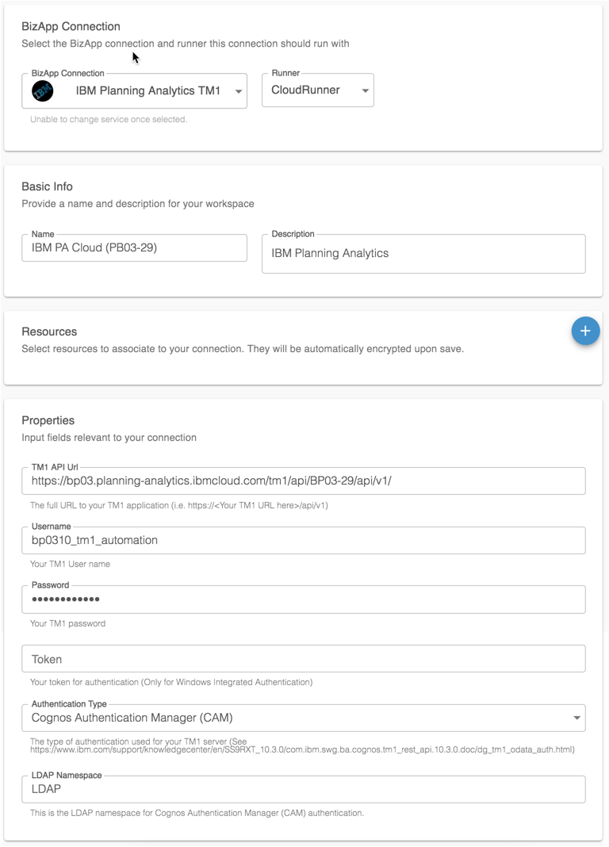Click the Name input field
The height and width of the screenshot is (847, 609).
(135, 248)
